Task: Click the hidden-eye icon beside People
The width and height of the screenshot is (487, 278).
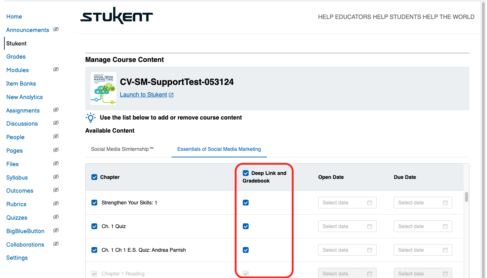Action: pos(56,136)
